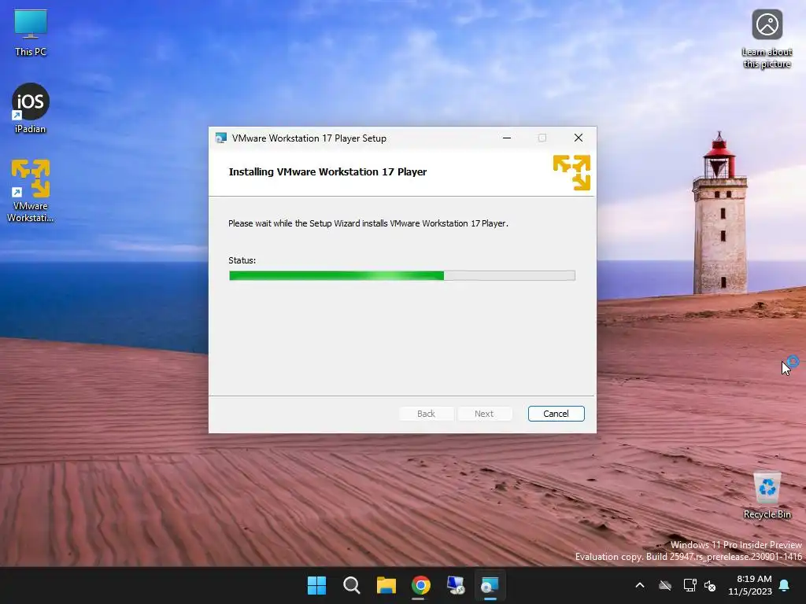Click the VMware installer taskbar icon
The height and width of the screenshot is (604, 806).
[x=490, y=585]
